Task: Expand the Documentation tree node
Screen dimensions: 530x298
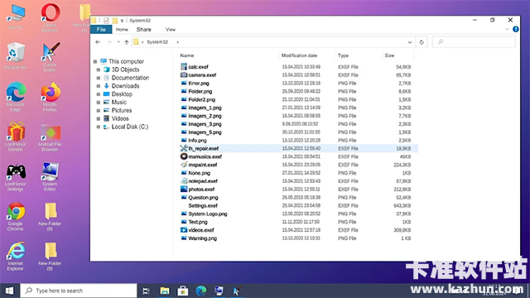Action: (99, 78)
